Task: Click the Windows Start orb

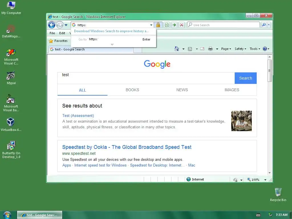Action: tap(7, 215)
